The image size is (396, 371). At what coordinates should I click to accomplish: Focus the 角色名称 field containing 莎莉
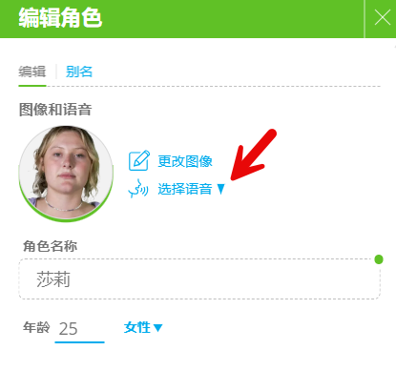click(x=199, y=278)
